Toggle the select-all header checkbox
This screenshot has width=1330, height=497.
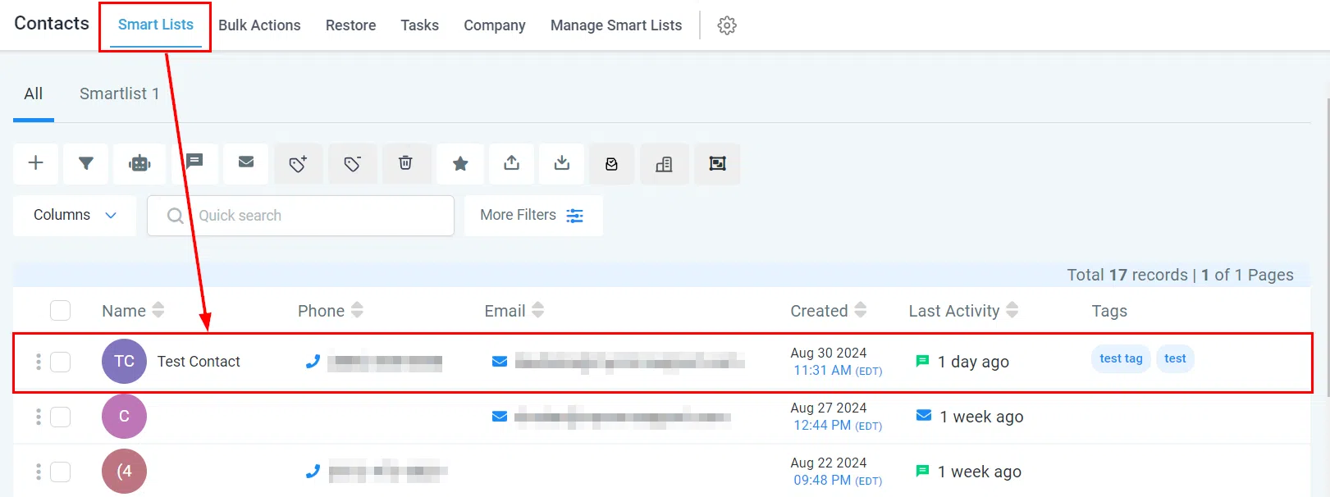pos(60,311)
